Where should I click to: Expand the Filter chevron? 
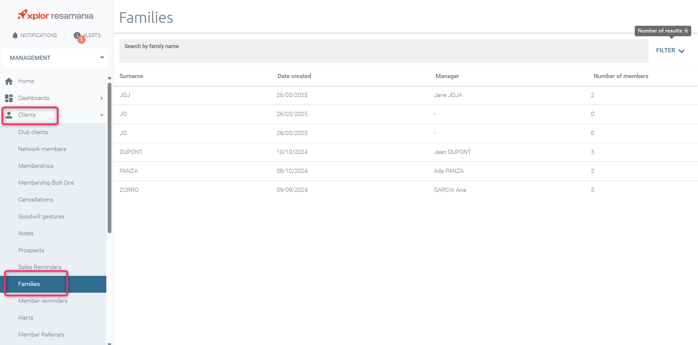(682, 51)
